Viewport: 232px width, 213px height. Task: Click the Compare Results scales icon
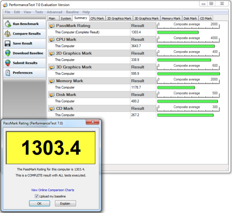coord(7,34)
